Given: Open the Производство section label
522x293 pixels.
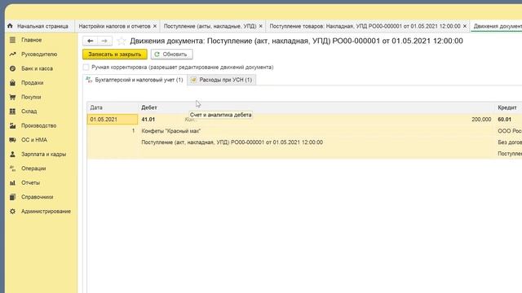Looking at the screenshot, I should click(x=38, y=125).
